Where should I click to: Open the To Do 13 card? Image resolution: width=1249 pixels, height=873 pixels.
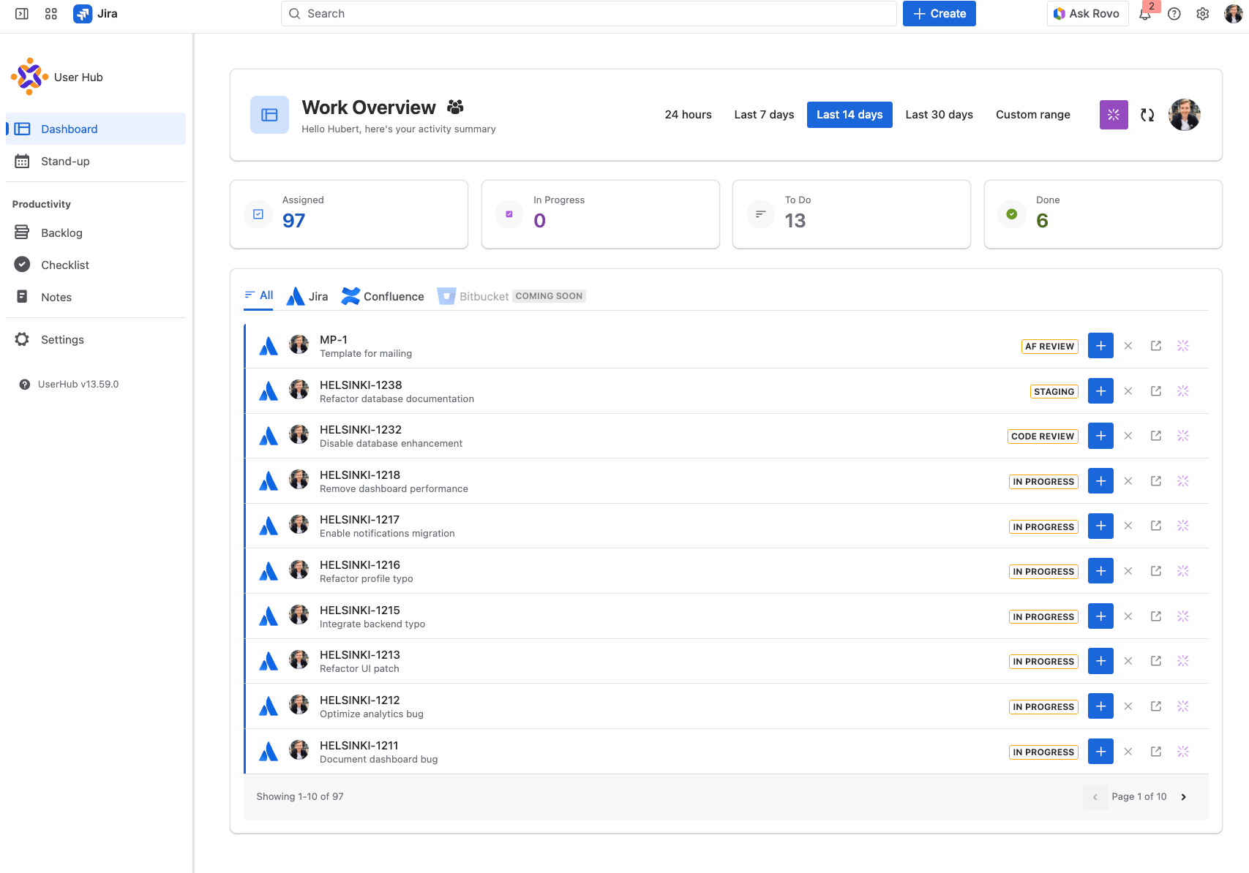click(852, 214)
